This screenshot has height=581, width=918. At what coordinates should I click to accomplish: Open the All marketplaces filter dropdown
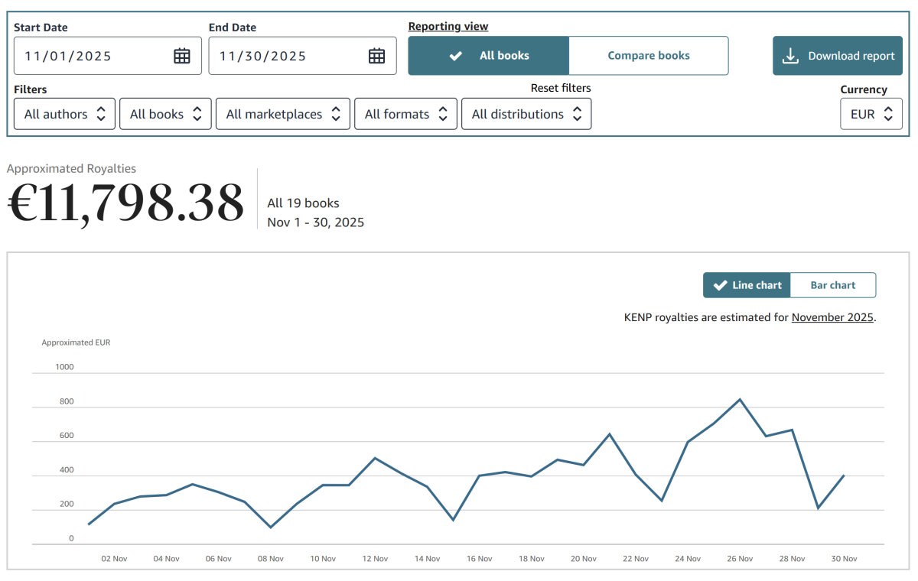coord(283,114)
